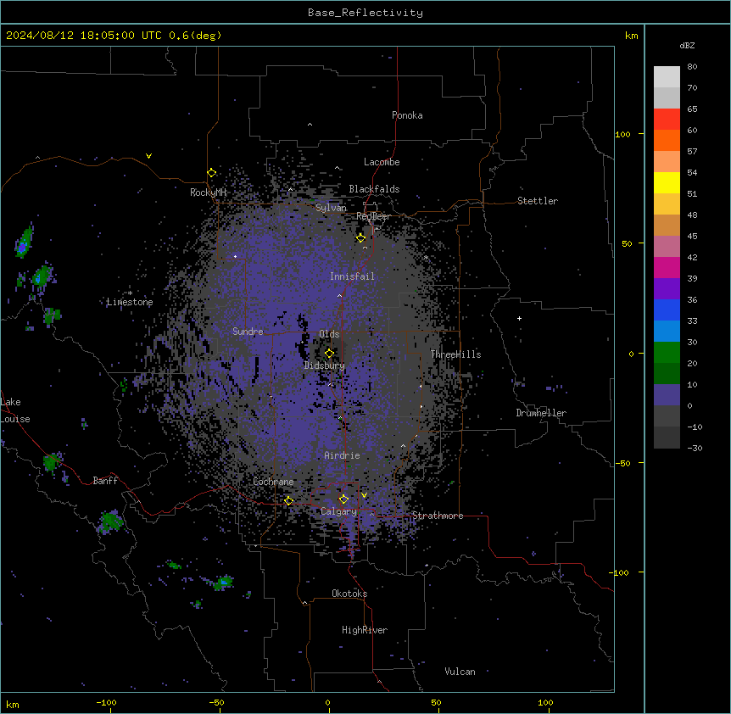Image resolution: width=731 pixels, height=714 pixels.
Task: Click the green radar echo southwest of Banff
Action: tap(110, 521)
